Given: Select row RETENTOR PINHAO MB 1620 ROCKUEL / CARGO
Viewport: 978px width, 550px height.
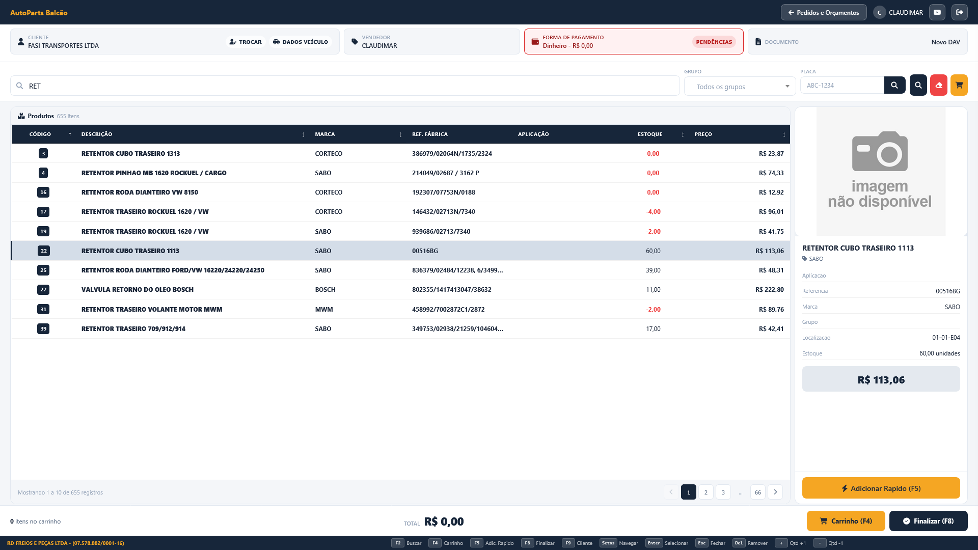Looking at the screenshot, I should (400, 173).
